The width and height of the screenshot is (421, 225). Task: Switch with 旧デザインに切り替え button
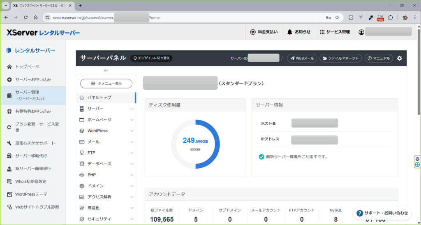point(151,58)
